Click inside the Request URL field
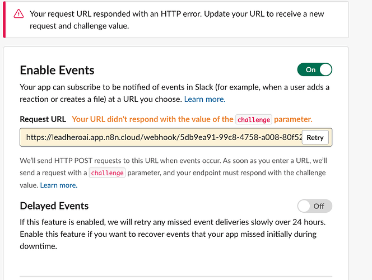This screenshot has height=280, width=372. point(162,137)
